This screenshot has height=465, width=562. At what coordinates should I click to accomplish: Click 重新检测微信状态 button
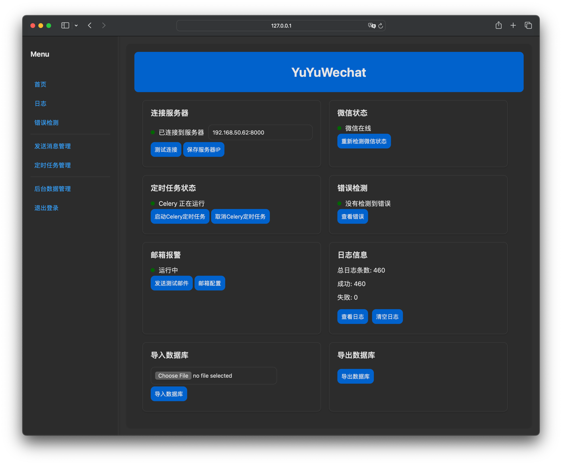click(364, 141)
